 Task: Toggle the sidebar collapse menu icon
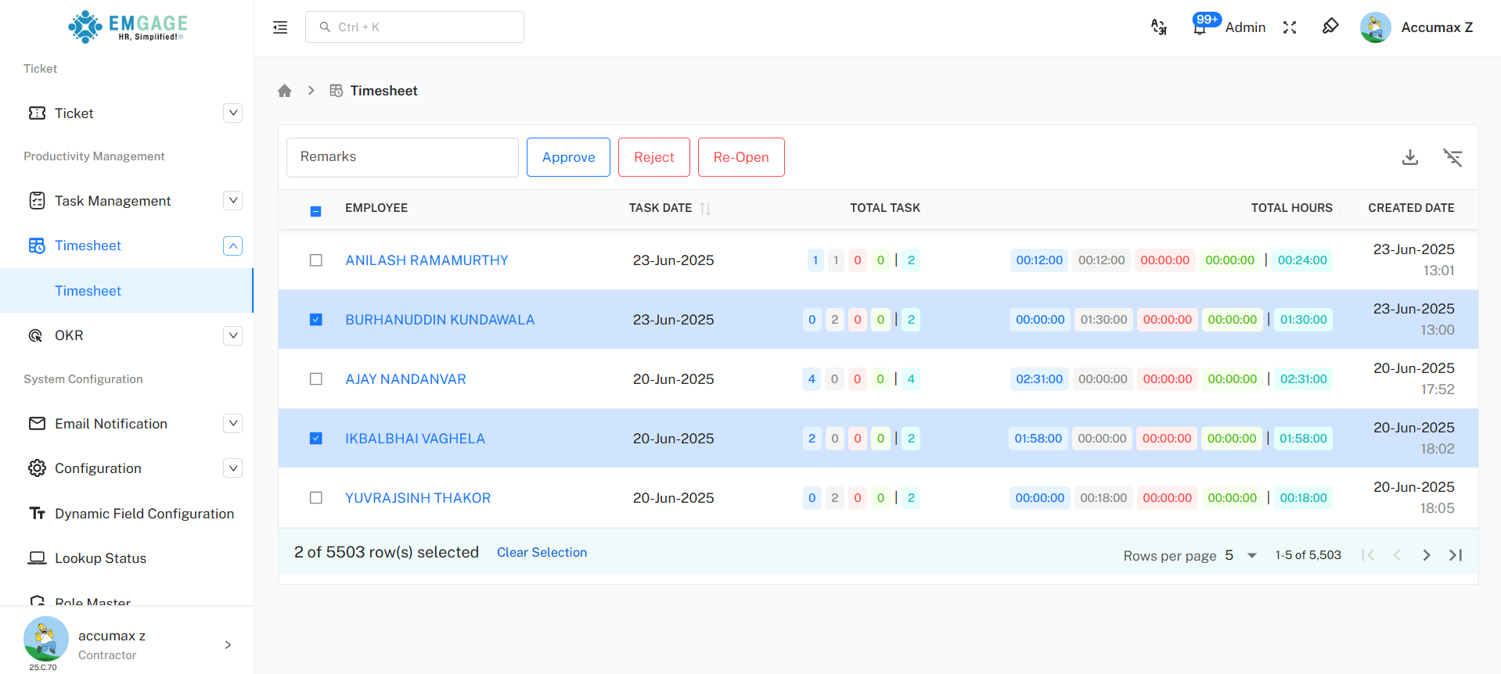pyautogui.click(x=280, y=27)
